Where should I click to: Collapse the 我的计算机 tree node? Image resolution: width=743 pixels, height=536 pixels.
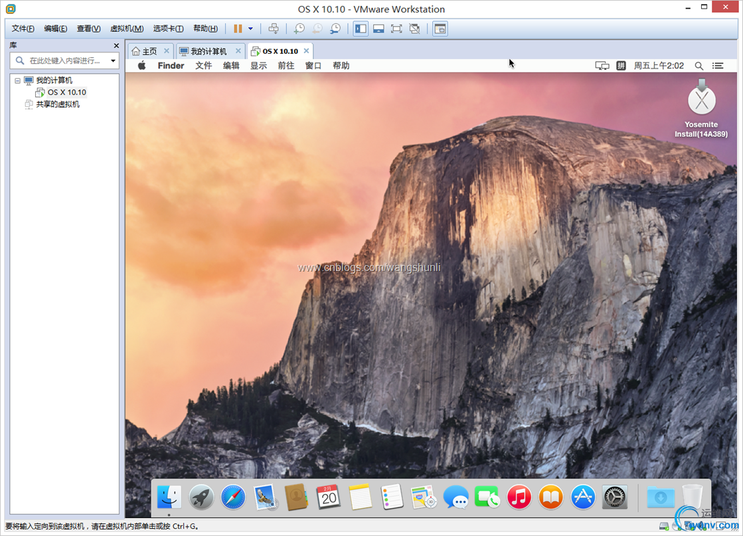[x=17, y=80]
